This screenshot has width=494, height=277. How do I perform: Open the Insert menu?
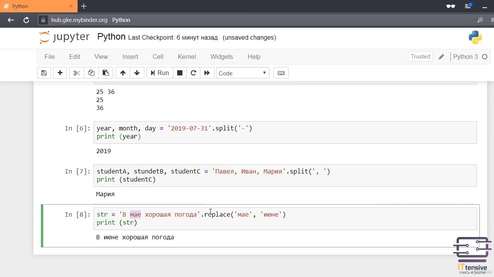(x=130, y=57)
